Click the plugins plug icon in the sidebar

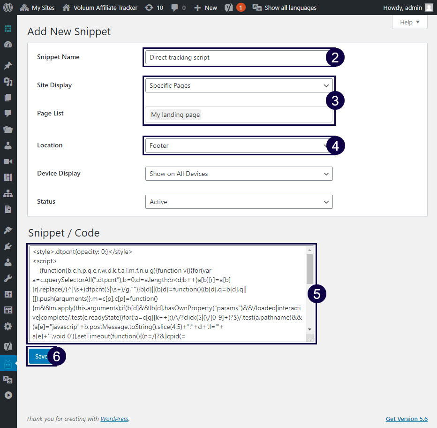[8, 245]
